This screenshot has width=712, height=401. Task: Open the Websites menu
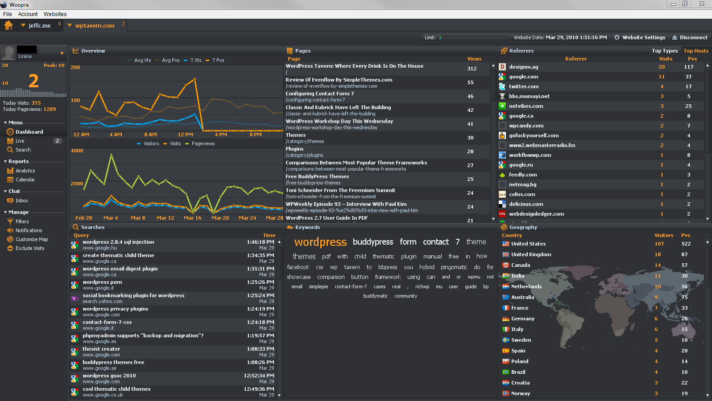[55, 14]
